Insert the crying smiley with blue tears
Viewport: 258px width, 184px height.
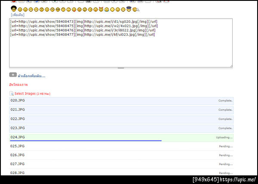[x=107, y=10]
